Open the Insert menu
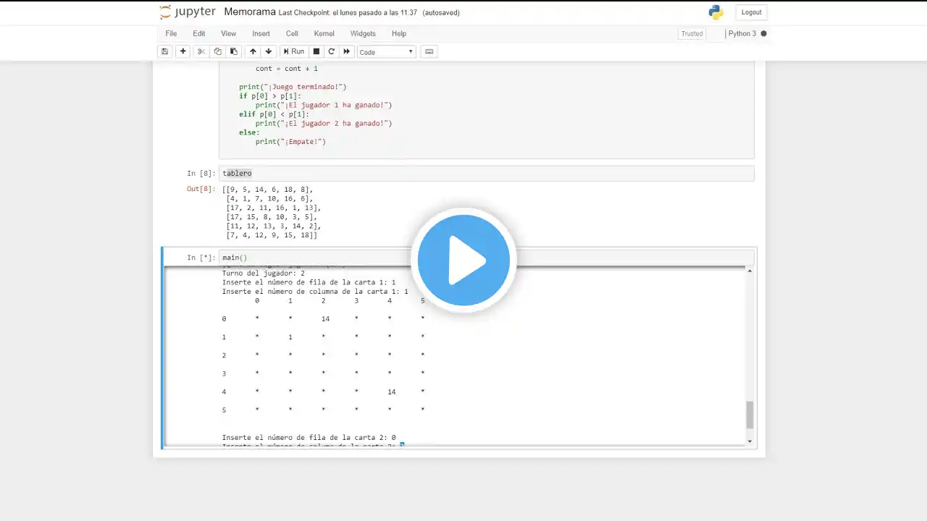 coord(261,33)
